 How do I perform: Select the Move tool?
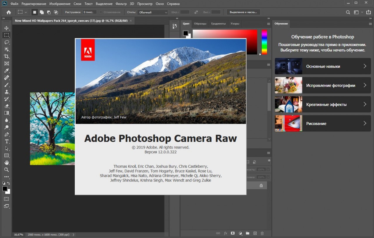[6, 28]
